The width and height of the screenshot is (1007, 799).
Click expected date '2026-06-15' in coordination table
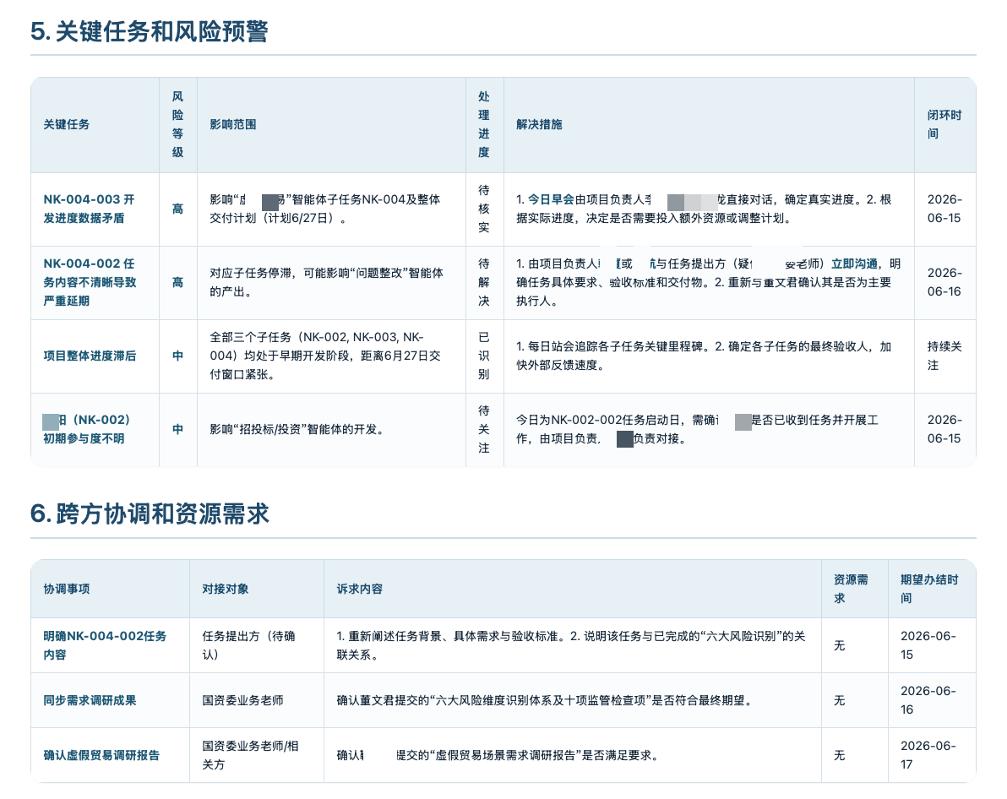click(928, 645)
